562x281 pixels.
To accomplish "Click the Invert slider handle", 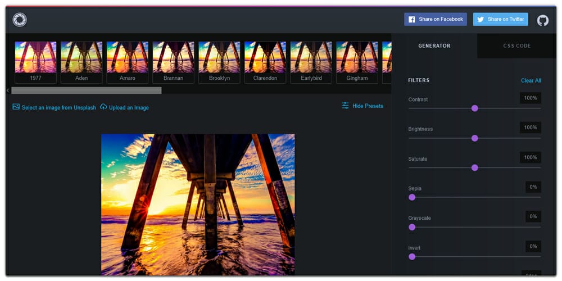I will click(x=412, y=257).
